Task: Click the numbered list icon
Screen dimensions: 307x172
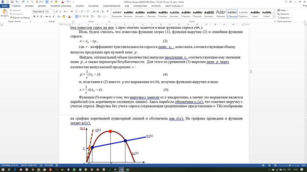Action: click(83, 11)
